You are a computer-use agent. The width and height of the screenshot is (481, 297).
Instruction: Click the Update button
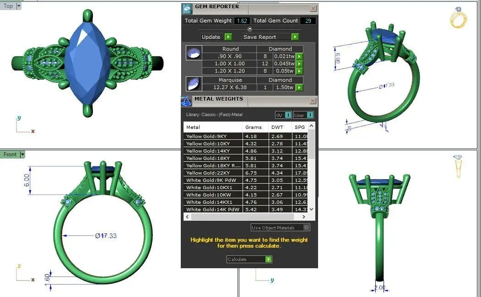[x=213, y=37]
